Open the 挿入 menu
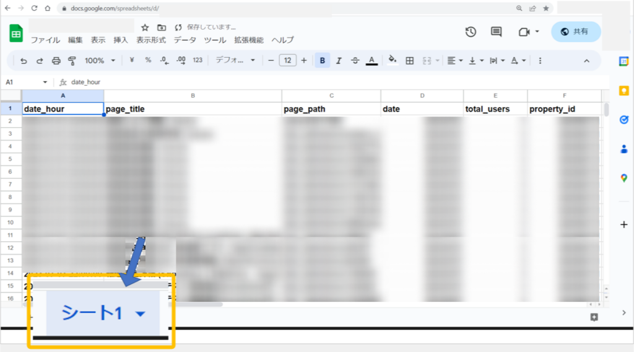This screenshot has width=634, height=352. [121, 40]
